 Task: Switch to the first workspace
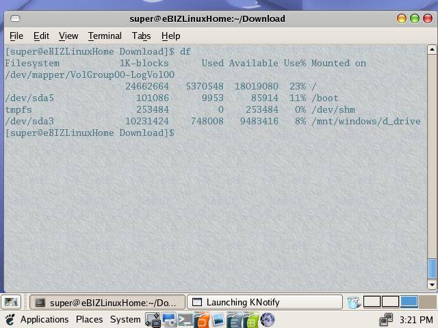point(372,302)
